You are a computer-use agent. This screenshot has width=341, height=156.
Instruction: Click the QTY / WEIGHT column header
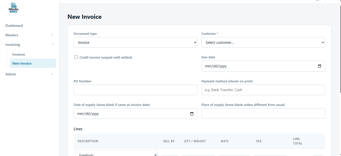point(195,141)
